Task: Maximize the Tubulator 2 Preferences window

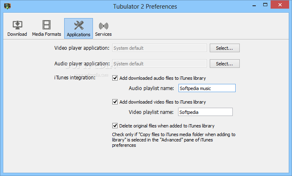Action: pos(265,5)
